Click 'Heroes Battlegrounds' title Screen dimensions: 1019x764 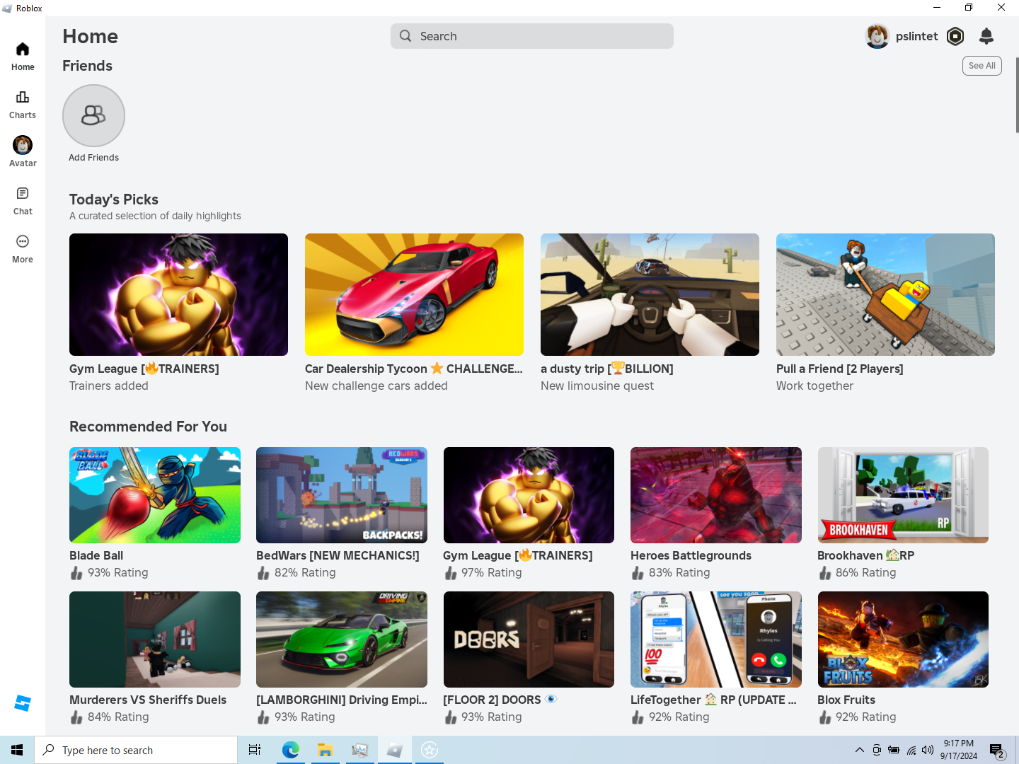click(691, 555)
